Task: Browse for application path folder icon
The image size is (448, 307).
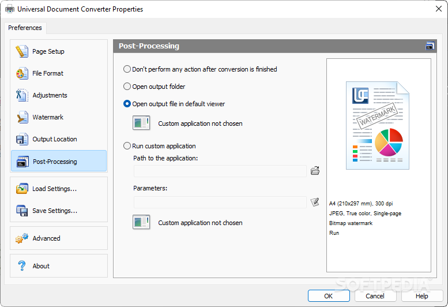Action: (x=315, y=171)
